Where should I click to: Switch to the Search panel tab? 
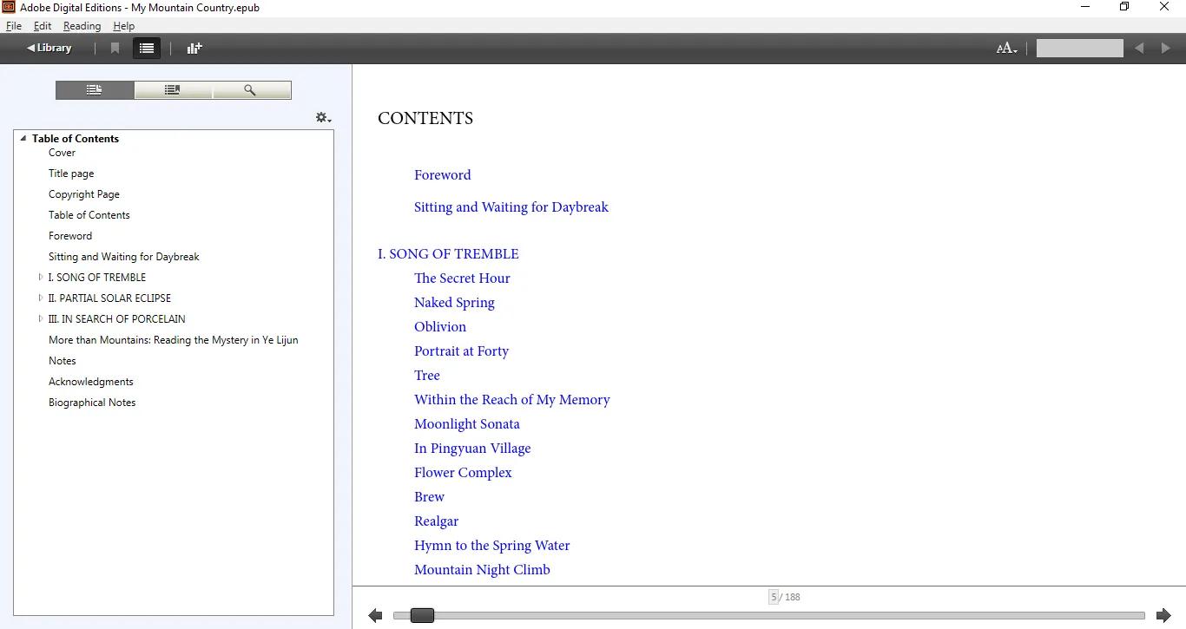click(x=251, y=90)
